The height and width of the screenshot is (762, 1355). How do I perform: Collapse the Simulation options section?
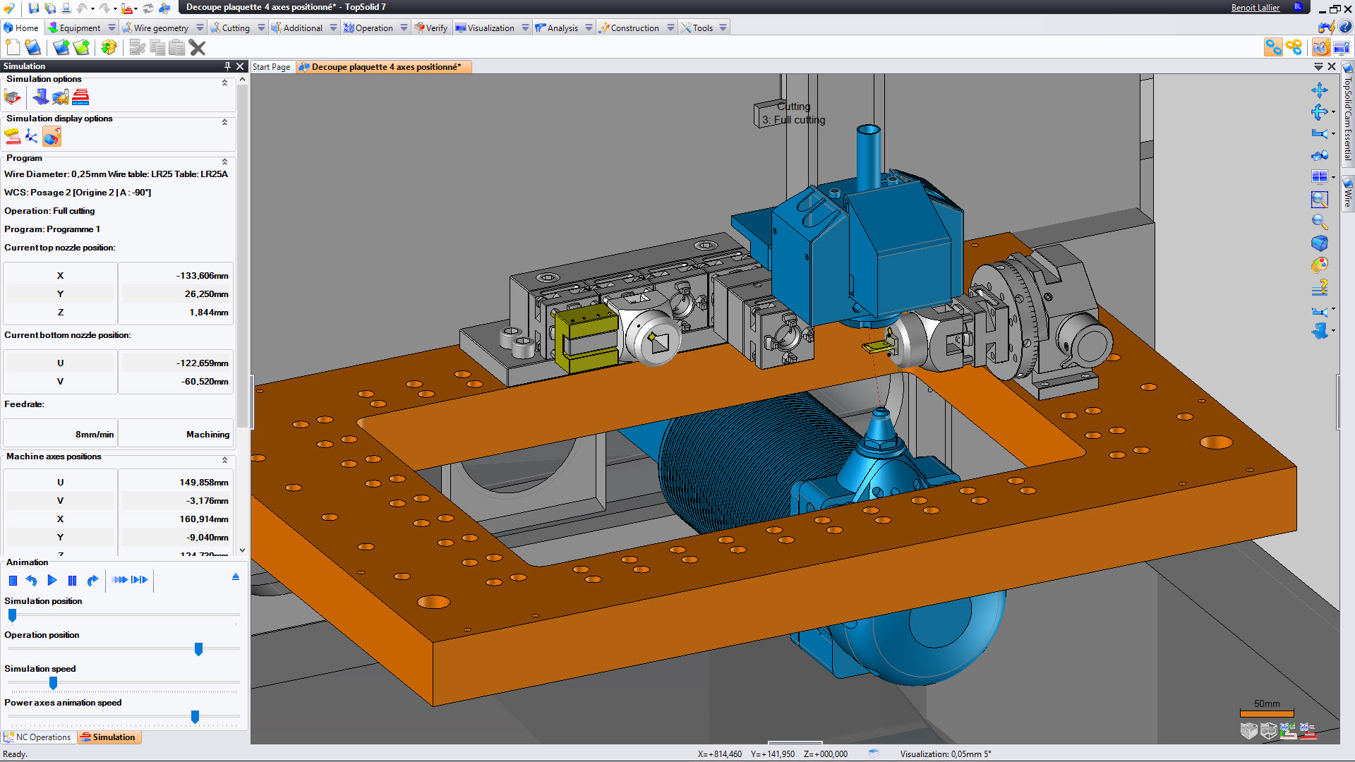pos(224,83)
